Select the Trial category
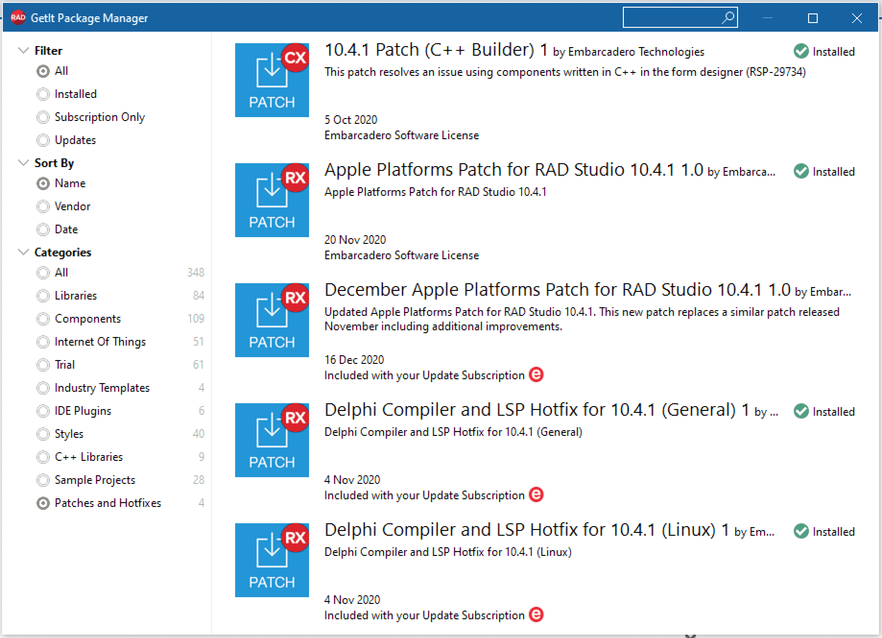Viewport: 882px width, 638px height. point(43,365)
